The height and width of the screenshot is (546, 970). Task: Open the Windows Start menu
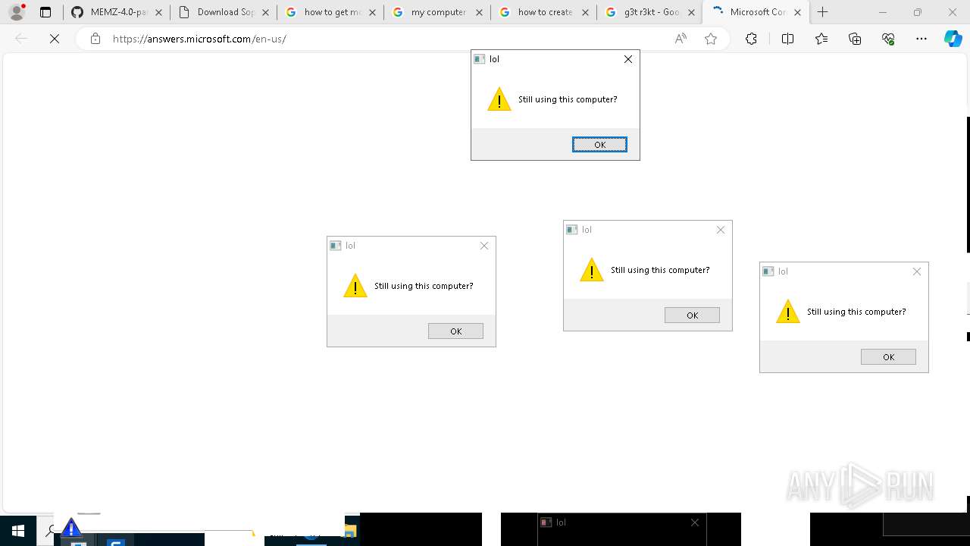point(18,531)
